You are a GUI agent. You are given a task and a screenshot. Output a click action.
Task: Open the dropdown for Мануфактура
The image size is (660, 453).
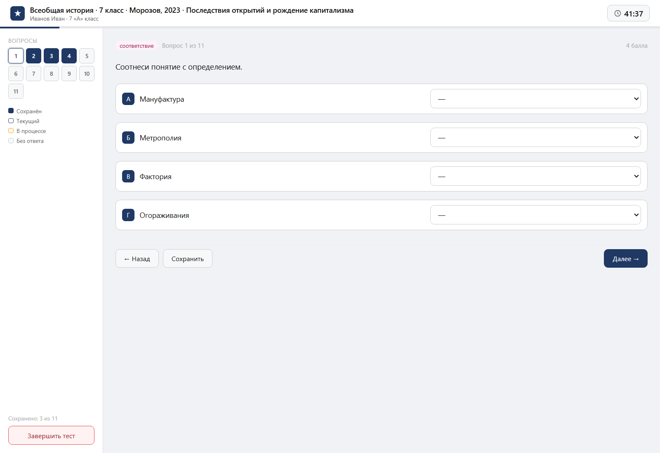(x=535, y=99)
